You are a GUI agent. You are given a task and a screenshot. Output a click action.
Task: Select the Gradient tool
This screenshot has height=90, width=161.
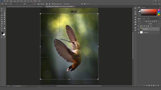[x=2, y=22]
